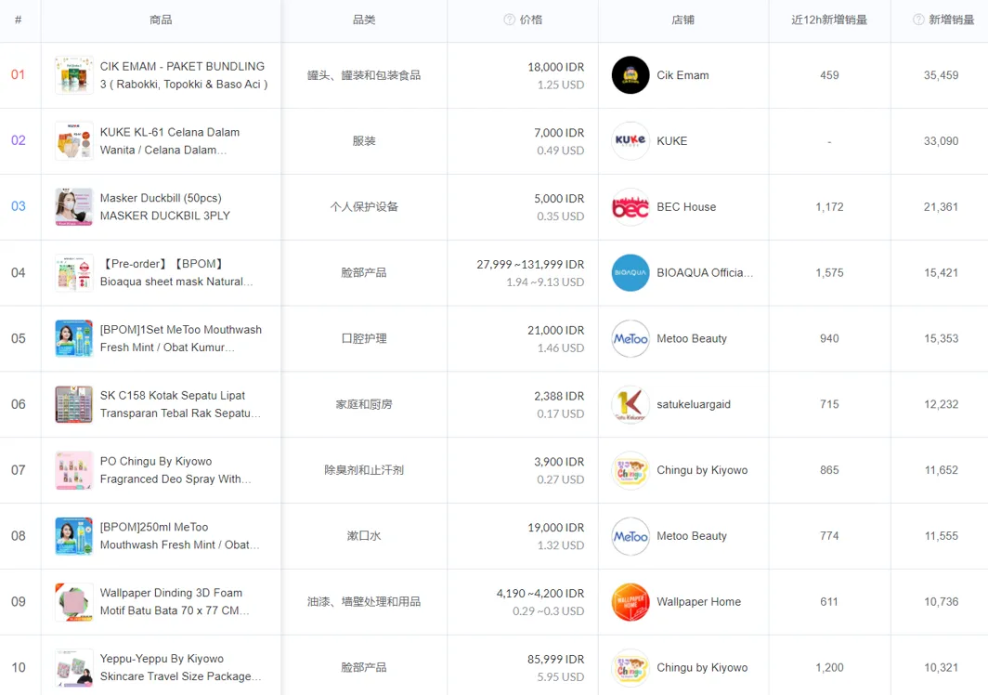Click the satukeluargaid store logo
The height and width of the screenshot is (695, 988).
(630, 404)
